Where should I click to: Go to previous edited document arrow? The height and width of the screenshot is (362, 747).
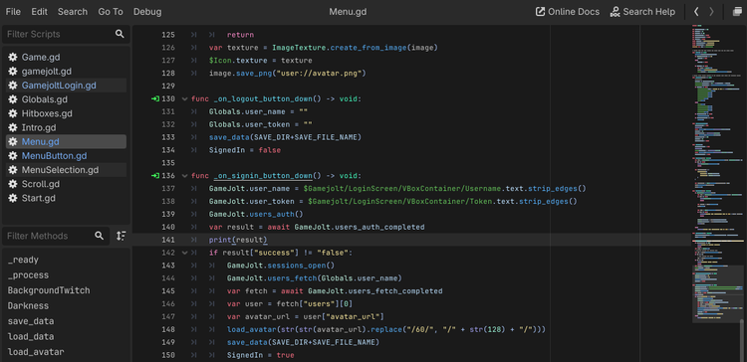[696, 12]
